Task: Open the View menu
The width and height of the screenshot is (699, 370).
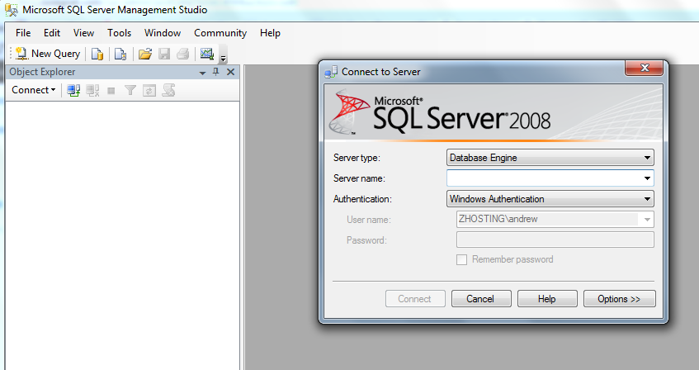Action: click(x=84, y=33)
